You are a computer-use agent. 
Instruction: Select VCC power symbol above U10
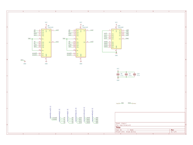point(116,23)
